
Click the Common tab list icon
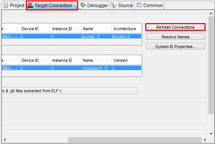139,5
